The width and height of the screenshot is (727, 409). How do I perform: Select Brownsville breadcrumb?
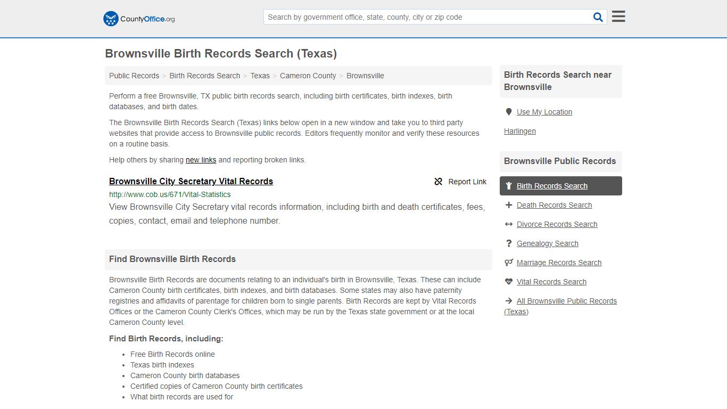tap(365, 76)
